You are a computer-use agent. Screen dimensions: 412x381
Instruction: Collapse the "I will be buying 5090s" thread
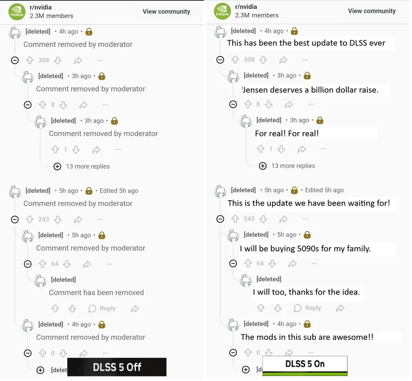point(233,263)
